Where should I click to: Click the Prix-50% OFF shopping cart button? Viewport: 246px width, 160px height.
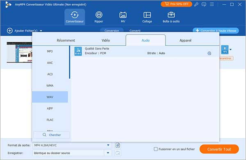(x=176, y=4)
